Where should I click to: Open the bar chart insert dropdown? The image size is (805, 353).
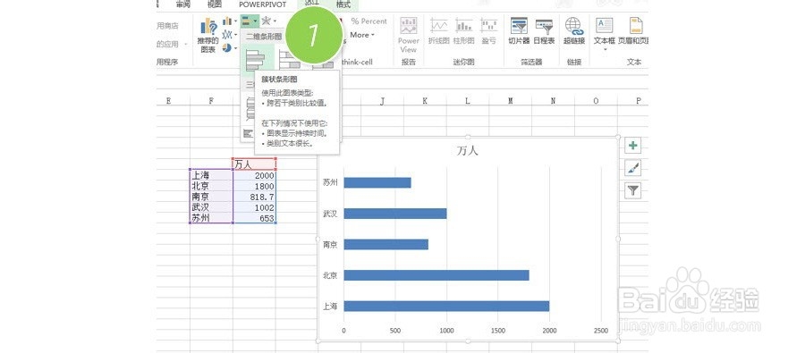point(250,21)
